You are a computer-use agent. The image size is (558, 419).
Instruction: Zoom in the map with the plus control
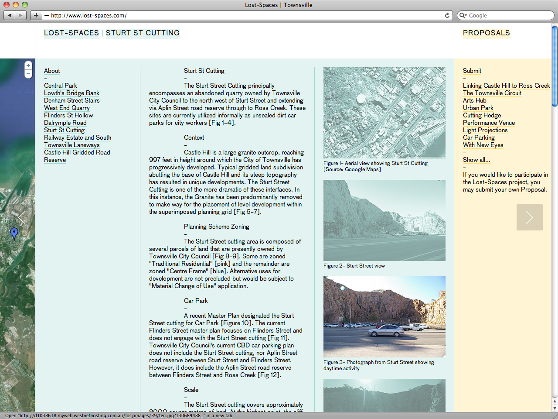click(x=28, y=65)
